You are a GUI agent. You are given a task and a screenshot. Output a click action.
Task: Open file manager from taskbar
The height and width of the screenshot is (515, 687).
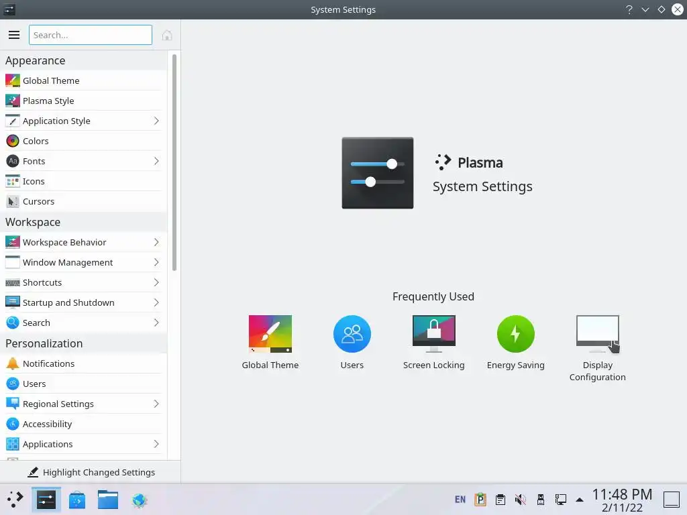(x=108, y=500)
